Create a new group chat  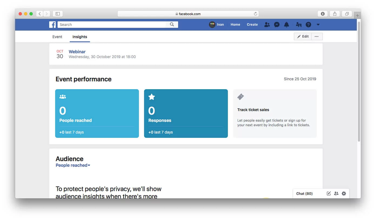[336, 194]
